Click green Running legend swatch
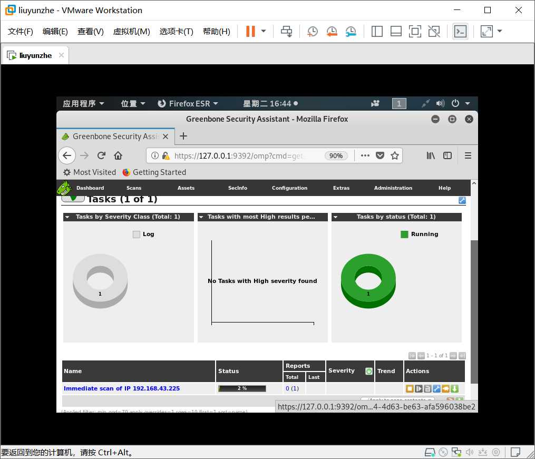 (404, 235)
